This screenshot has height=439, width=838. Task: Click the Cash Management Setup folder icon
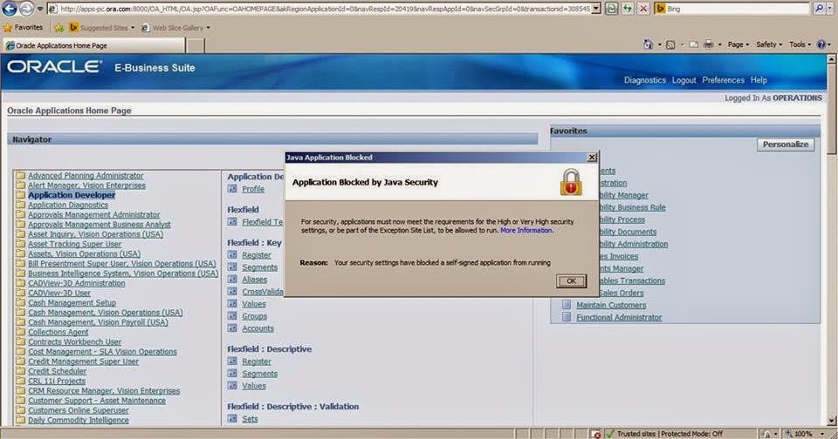(21, 302)
